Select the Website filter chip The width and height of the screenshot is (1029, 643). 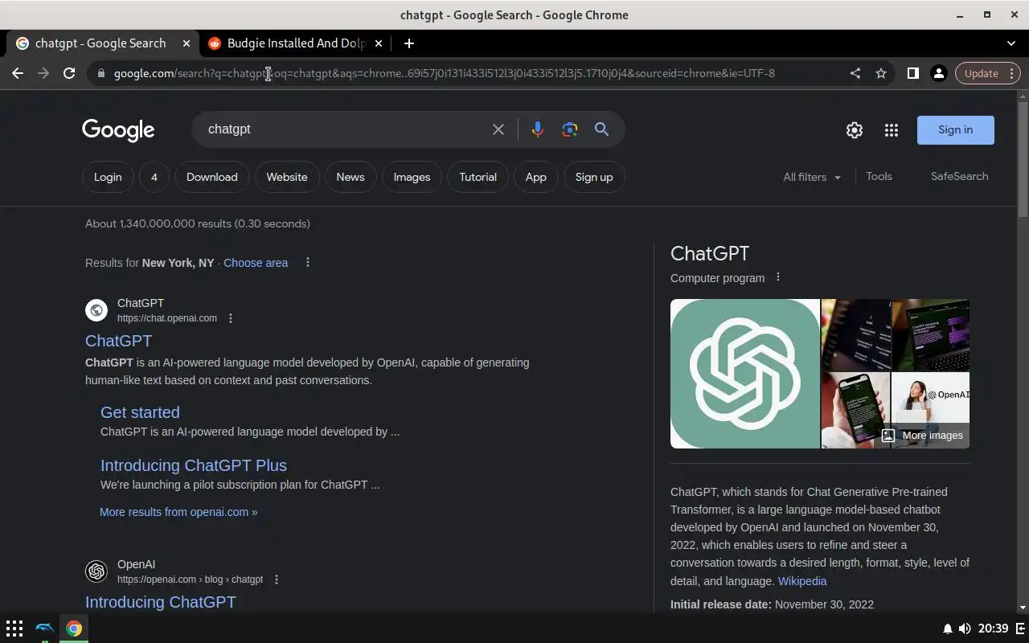pyautogui.click(x=287, y=177)
